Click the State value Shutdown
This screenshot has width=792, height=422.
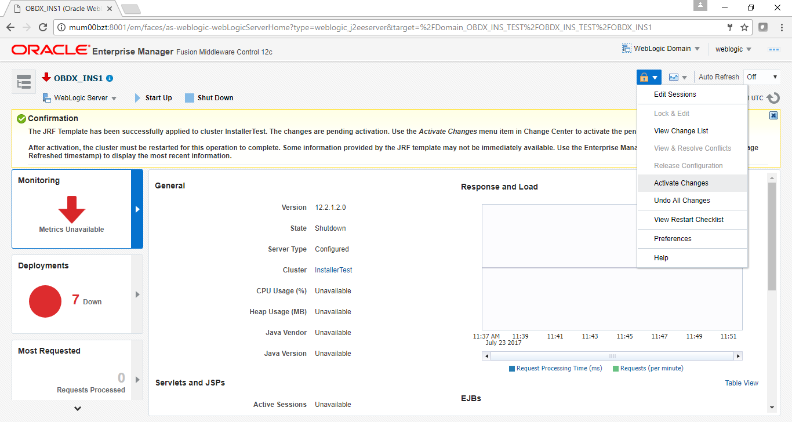pyautogui.click(x=330, y=228)
